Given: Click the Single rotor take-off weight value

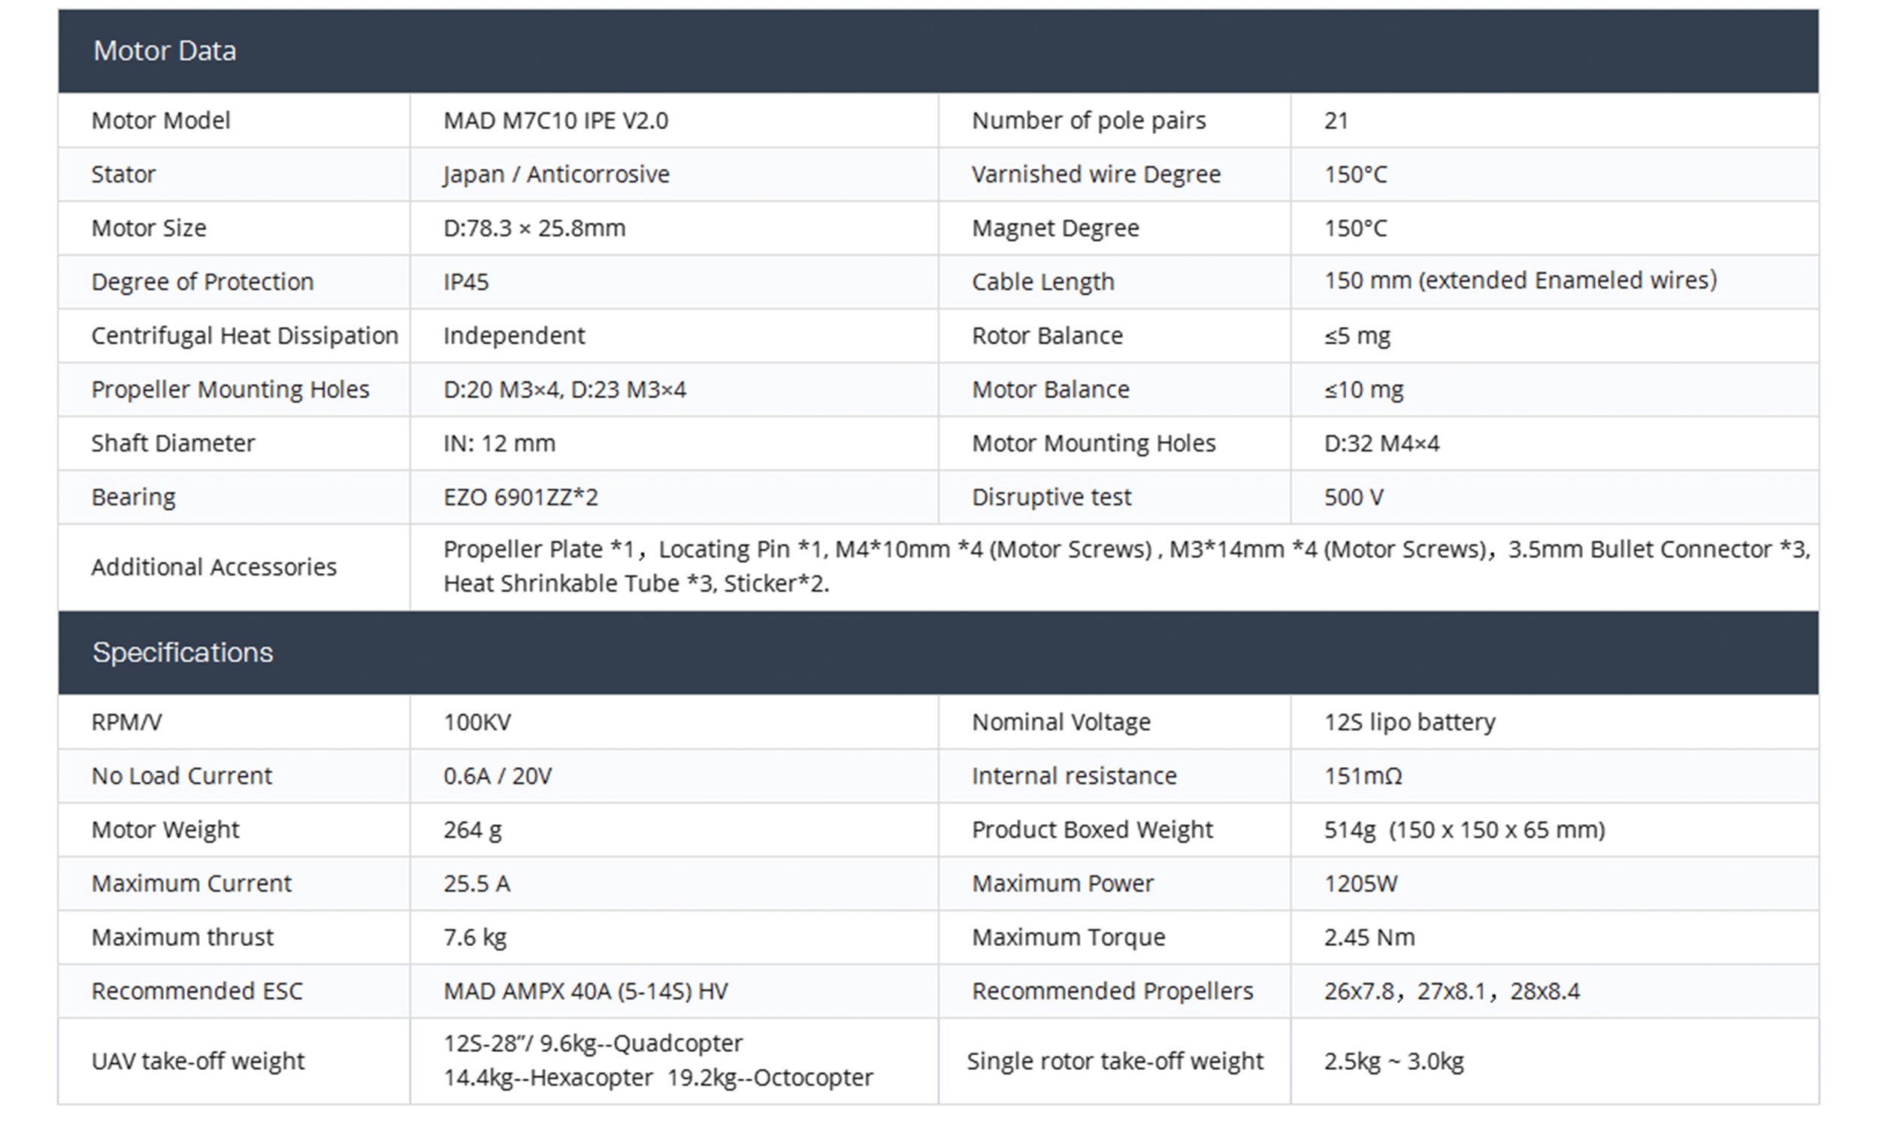Looking at the screenshot, I should [x=1393, y=1062].
